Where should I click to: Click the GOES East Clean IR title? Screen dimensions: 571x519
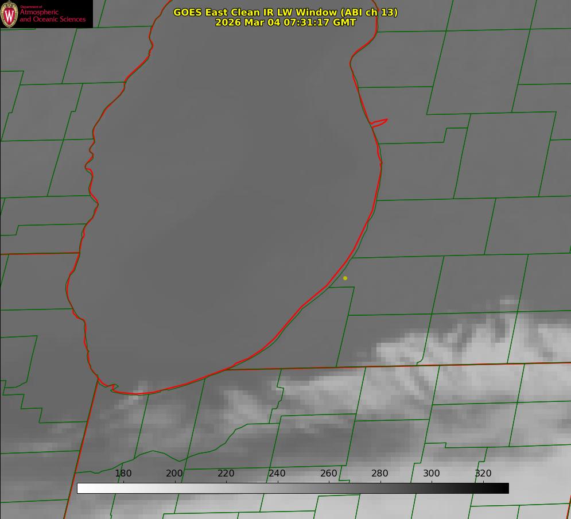(x=286, y=12)
